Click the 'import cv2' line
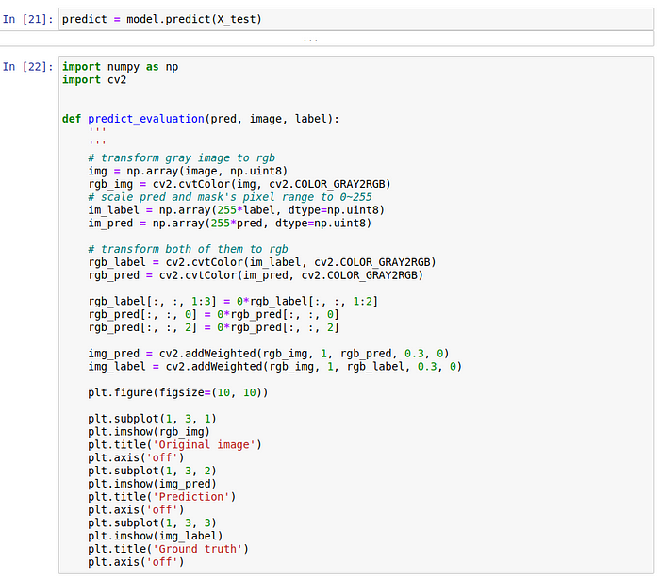The height and width of the screenshot is (580, 660). pyautogui.click(x=94, y=79)
